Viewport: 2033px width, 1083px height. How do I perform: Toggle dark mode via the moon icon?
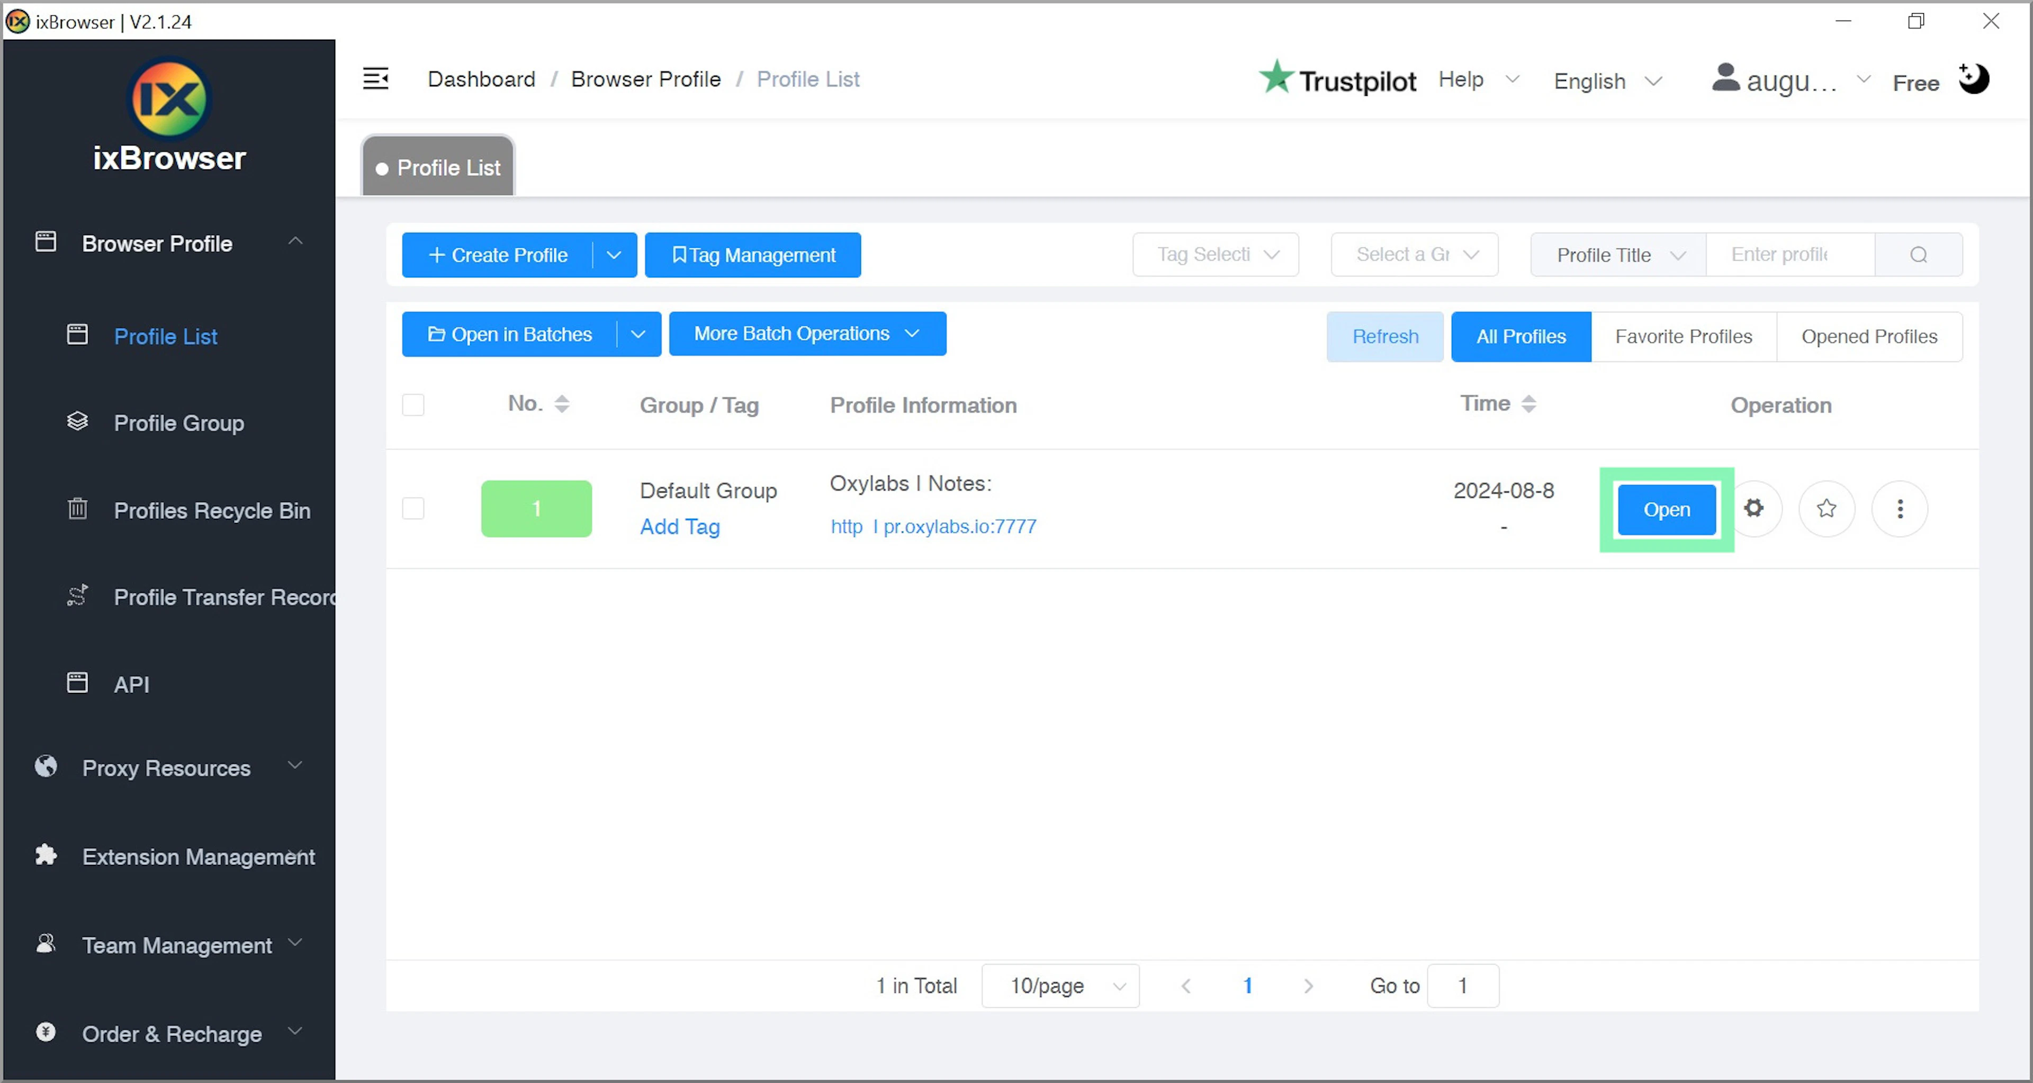click(x=1974, y=78)
